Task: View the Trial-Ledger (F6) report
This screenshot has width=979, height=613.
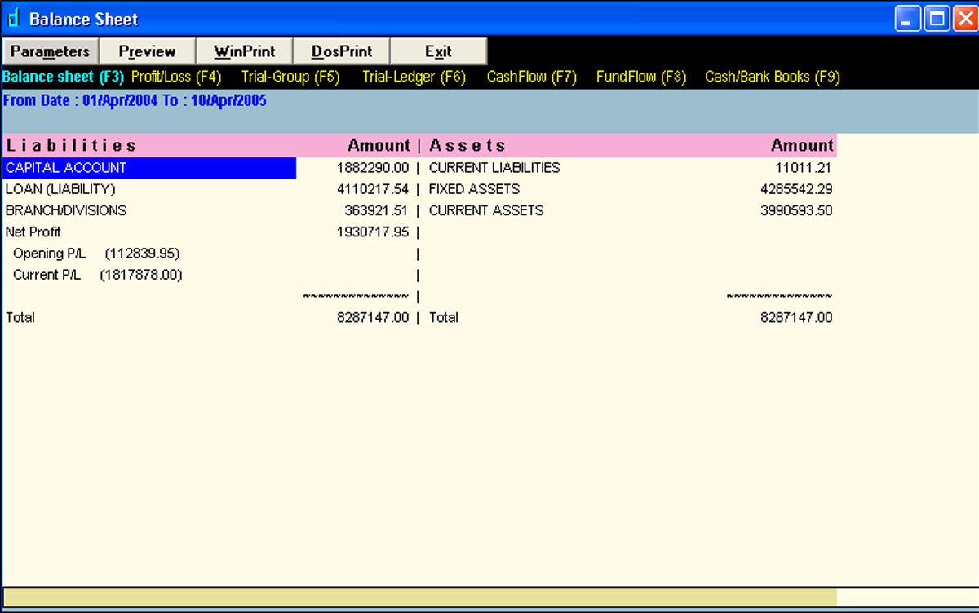Action: (414, 77)
